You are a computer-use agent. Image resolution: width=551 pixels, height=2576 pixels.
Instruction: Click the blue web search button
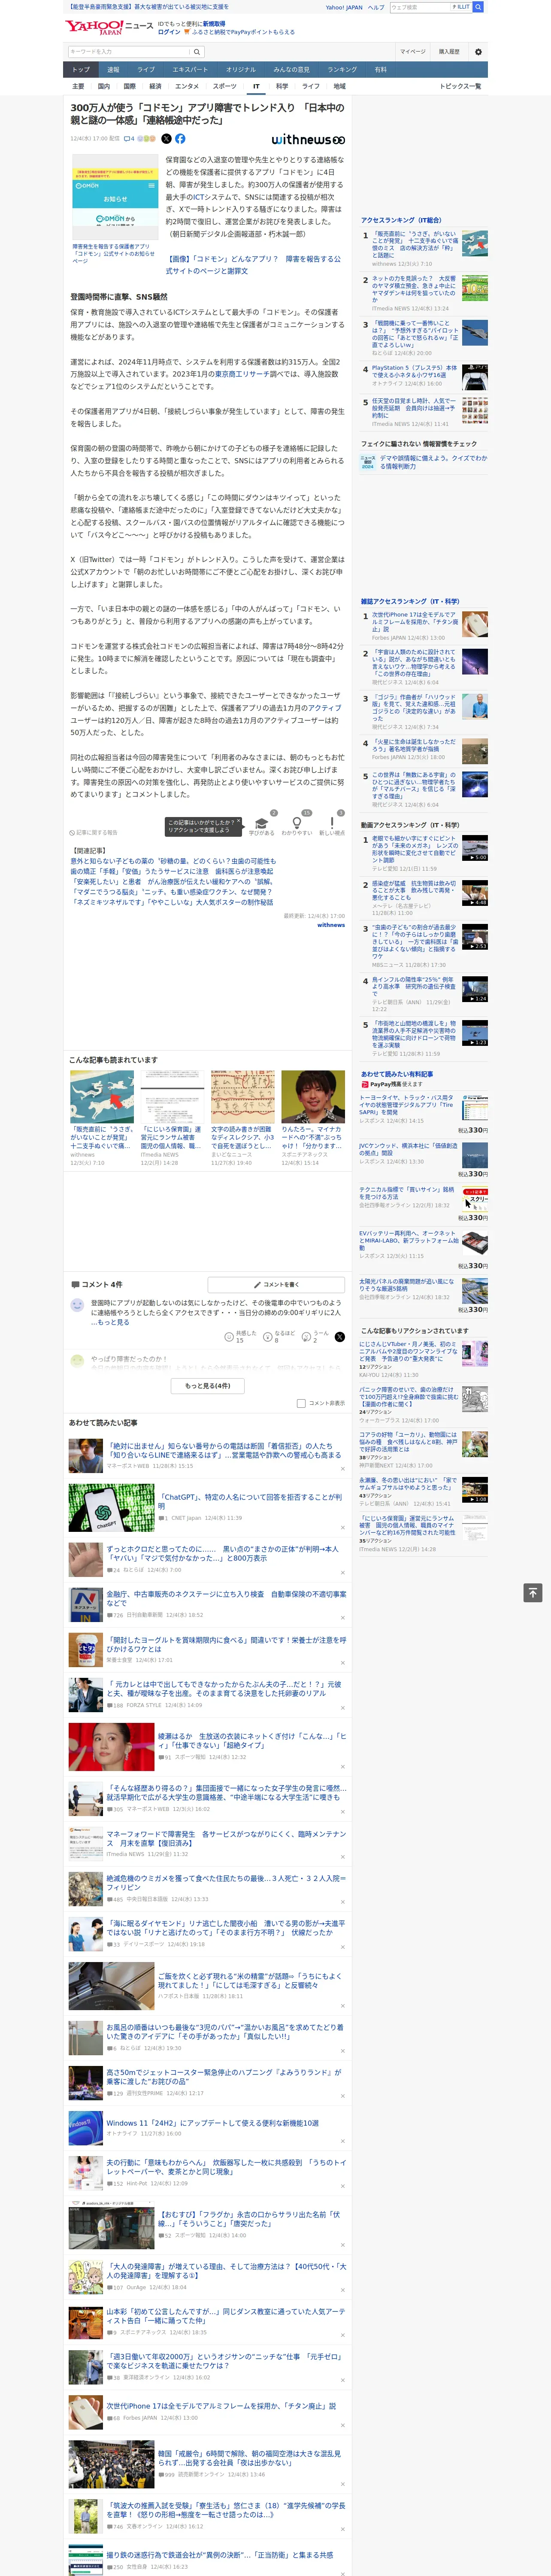[478, 7]
